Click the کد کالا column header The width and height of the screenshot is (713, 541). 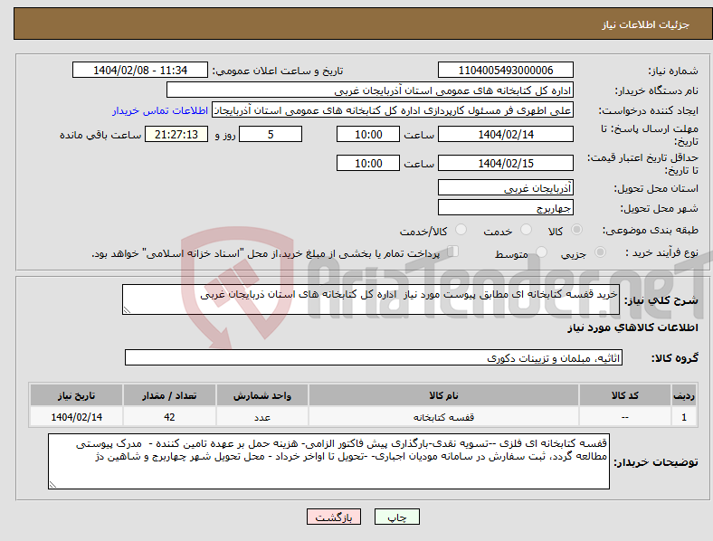point(625,395)
